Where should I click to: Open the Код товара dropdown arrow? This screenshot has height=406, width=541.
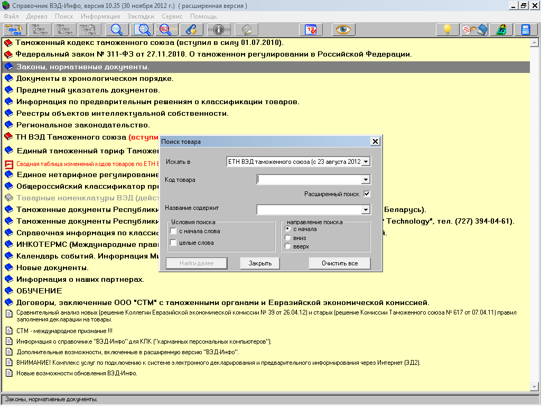pyautogui.click(x=366, y=180)
